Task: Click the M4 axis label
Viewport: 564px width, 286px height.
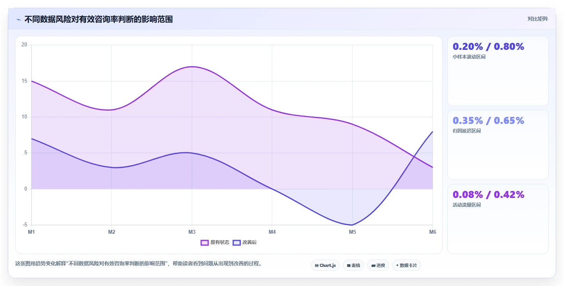Action: click(272, 232)
